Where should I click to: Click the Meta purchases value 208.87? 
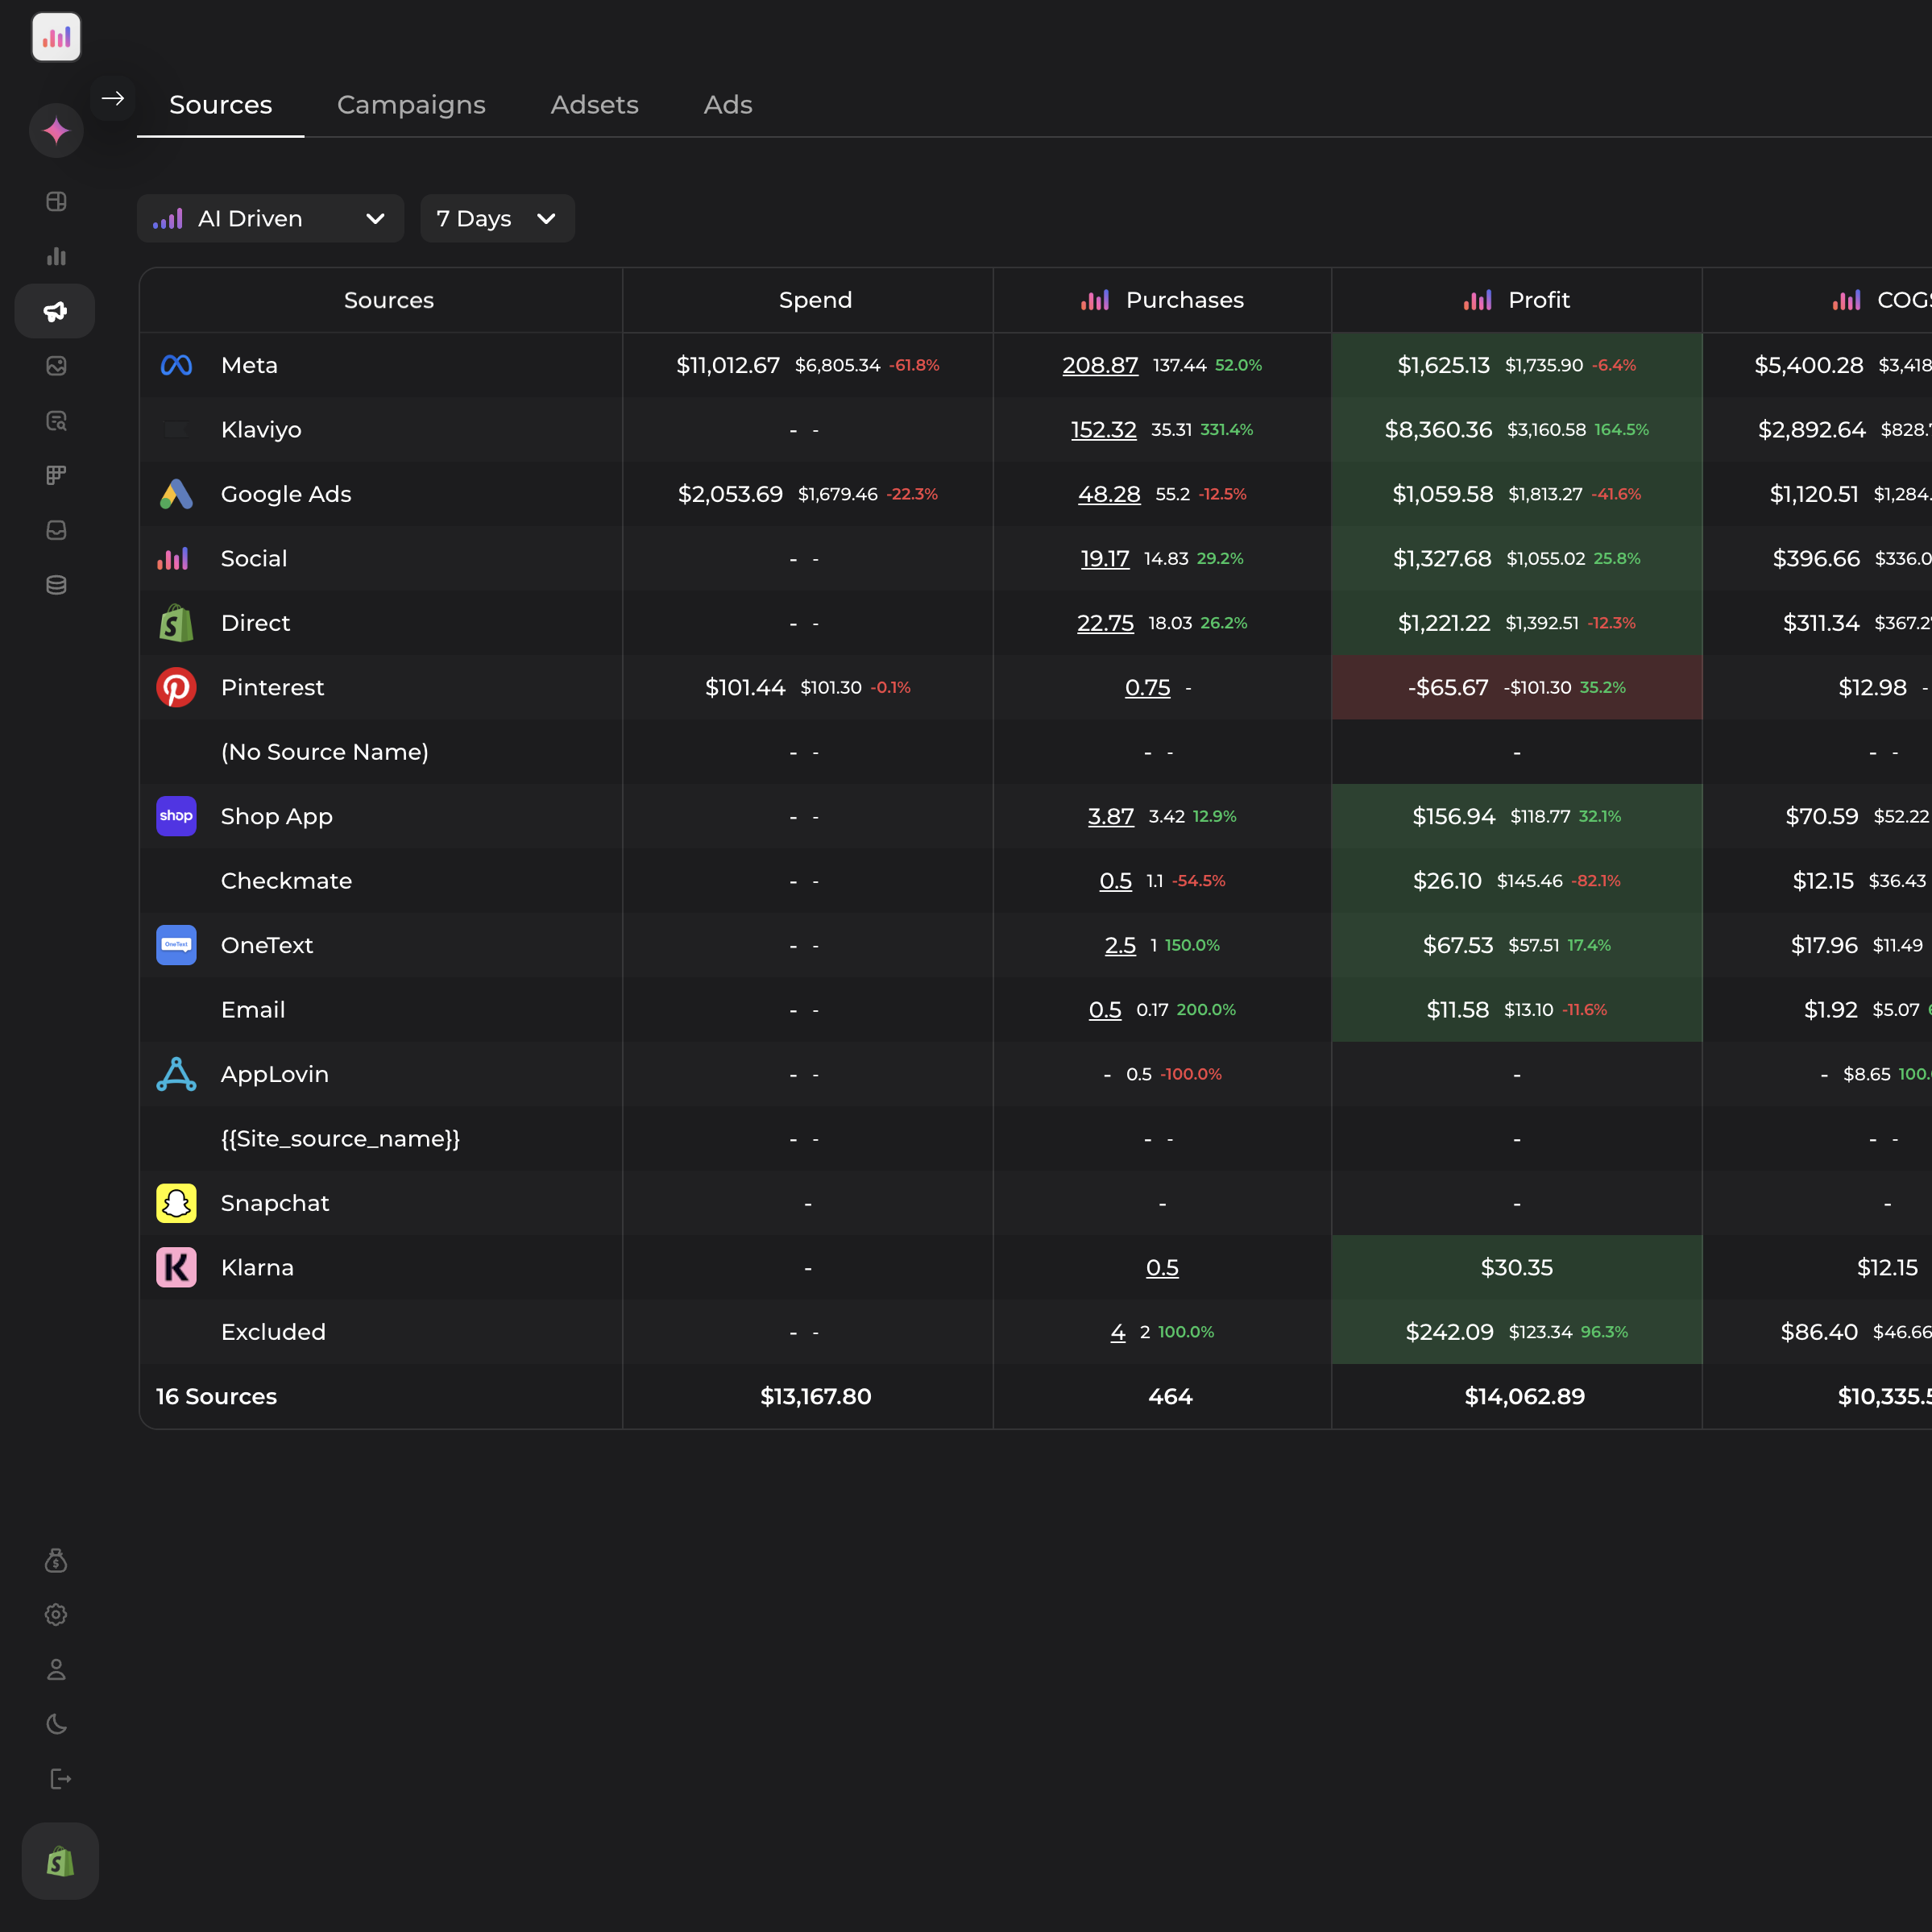point(1100,365)
